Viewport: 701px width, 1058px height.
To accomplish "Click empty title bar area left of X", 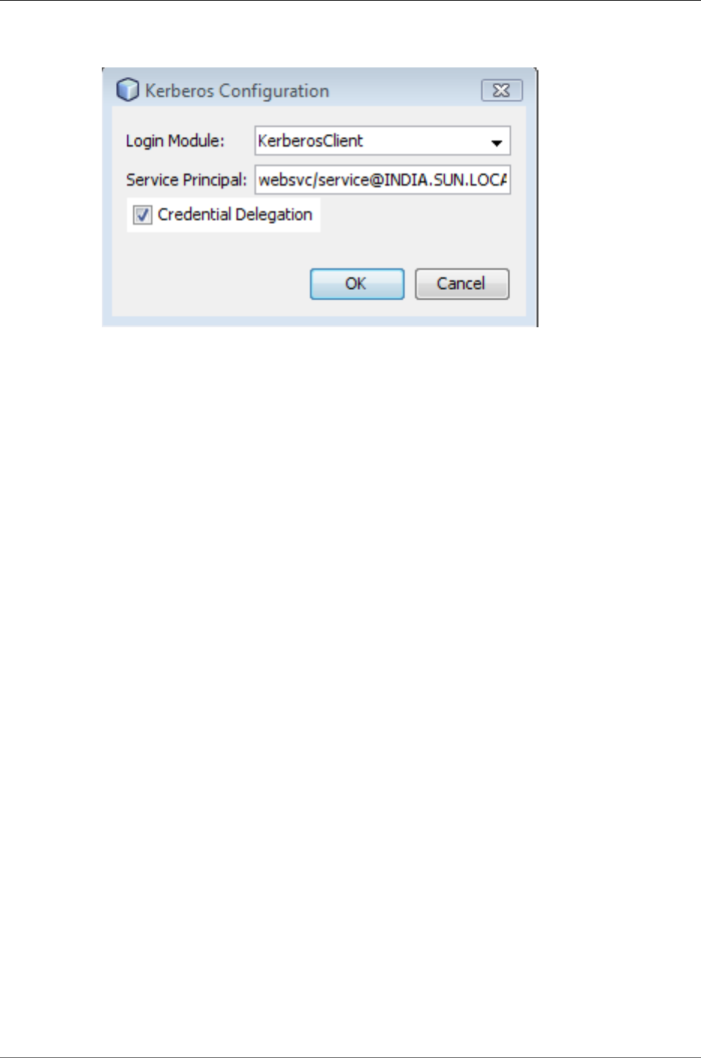I will tap(404, 91).
